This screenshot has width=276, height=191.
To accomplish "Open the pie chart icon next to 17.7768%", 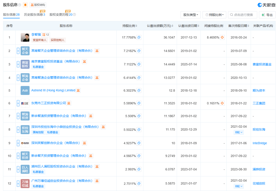I will click(x=139, y=37).
